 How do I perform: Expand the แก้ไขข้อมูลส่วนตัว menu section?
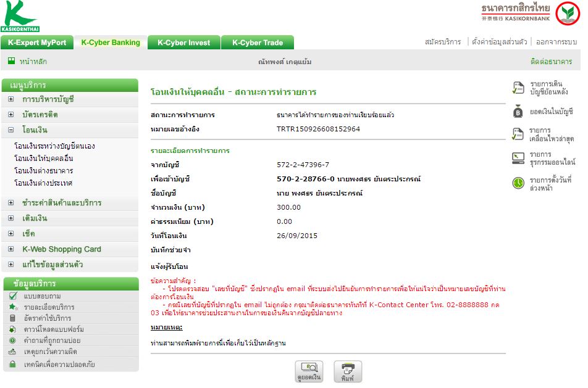pos(11,265)
